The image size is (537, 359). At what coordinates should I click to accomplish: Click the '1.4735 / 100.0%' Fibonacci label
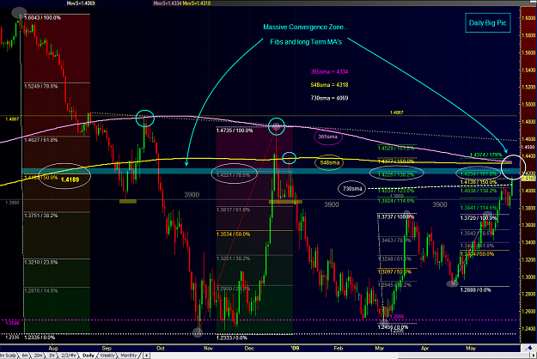(235, 131)
